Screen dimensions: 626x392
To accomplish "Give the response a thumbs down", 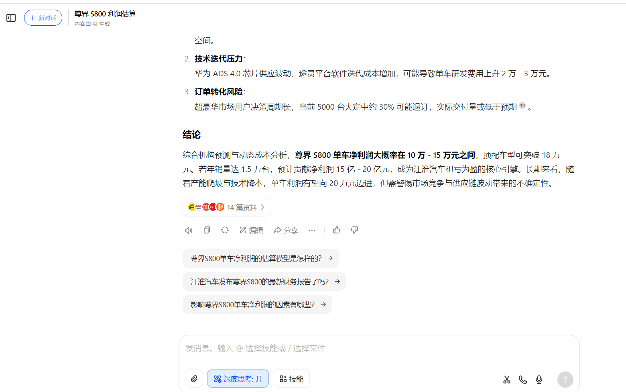I will [x=354, y=230].
